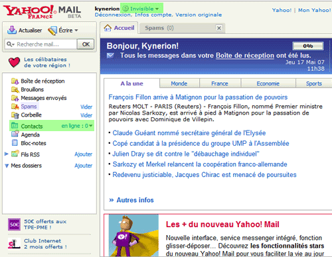Open the Brouillons folder
The image size is (332, 257).
click(33, 89)
